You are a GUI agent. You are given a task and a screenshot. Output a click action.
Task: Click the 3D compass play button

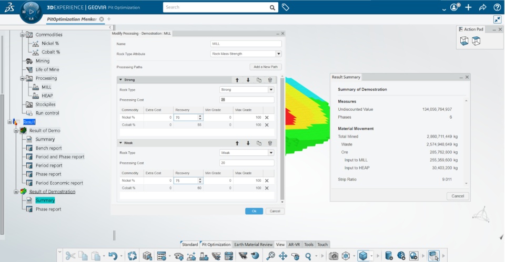tap(31, 12)
